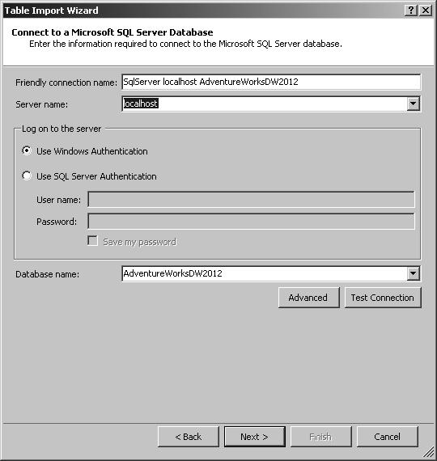The height and width of the screenshot is (461, 437).
Task: Click the Password input field
Action: [x=251, y=221]
